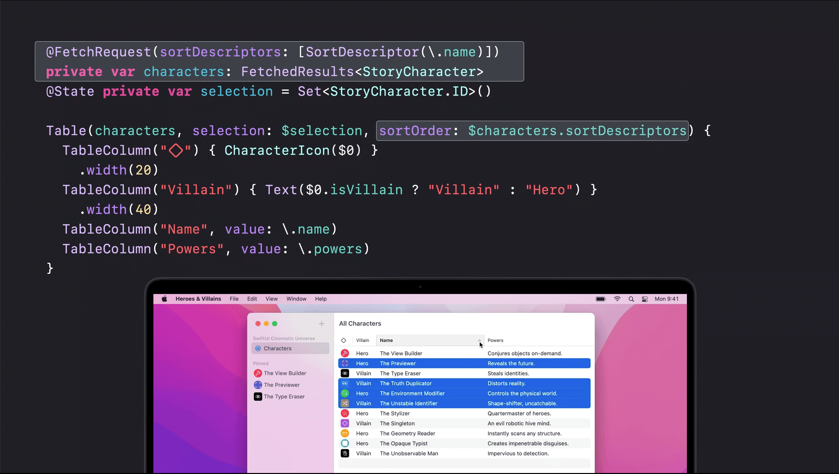The width and height of the screenshot is (839, 474).
Task: Click "Reveals the future." powers cell
Action: click(511, 363)
